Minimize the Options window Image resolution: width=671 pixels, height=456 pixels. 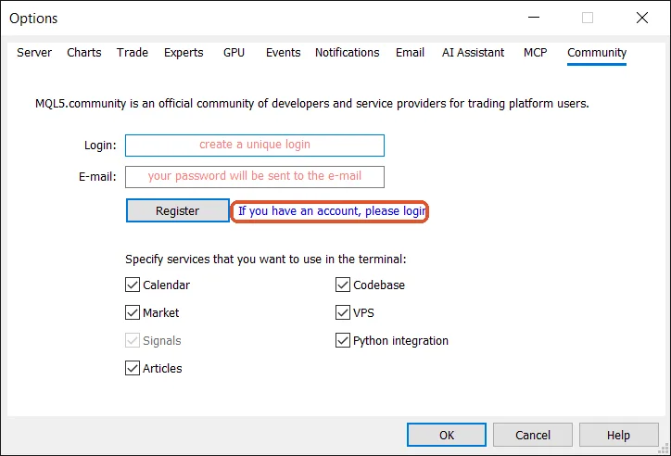click(534, 18)
